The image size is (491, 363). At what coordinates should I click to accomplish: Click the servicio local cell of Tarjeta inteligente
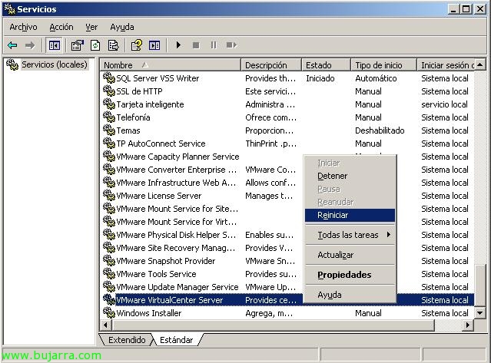(x=444, y=104)
